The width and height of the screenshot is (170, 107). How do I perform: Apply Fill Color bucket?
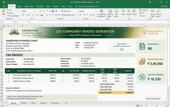[x=37, y=15]
